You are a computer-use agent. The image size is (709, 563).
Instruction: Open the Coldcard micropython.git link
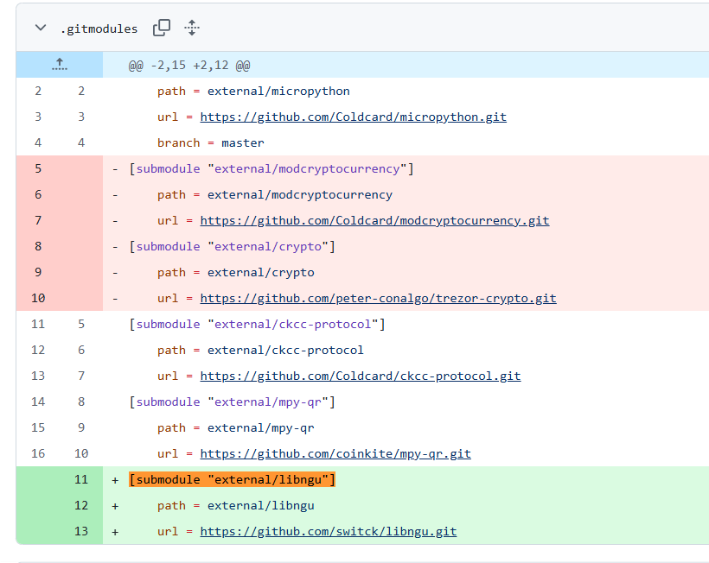353,117
